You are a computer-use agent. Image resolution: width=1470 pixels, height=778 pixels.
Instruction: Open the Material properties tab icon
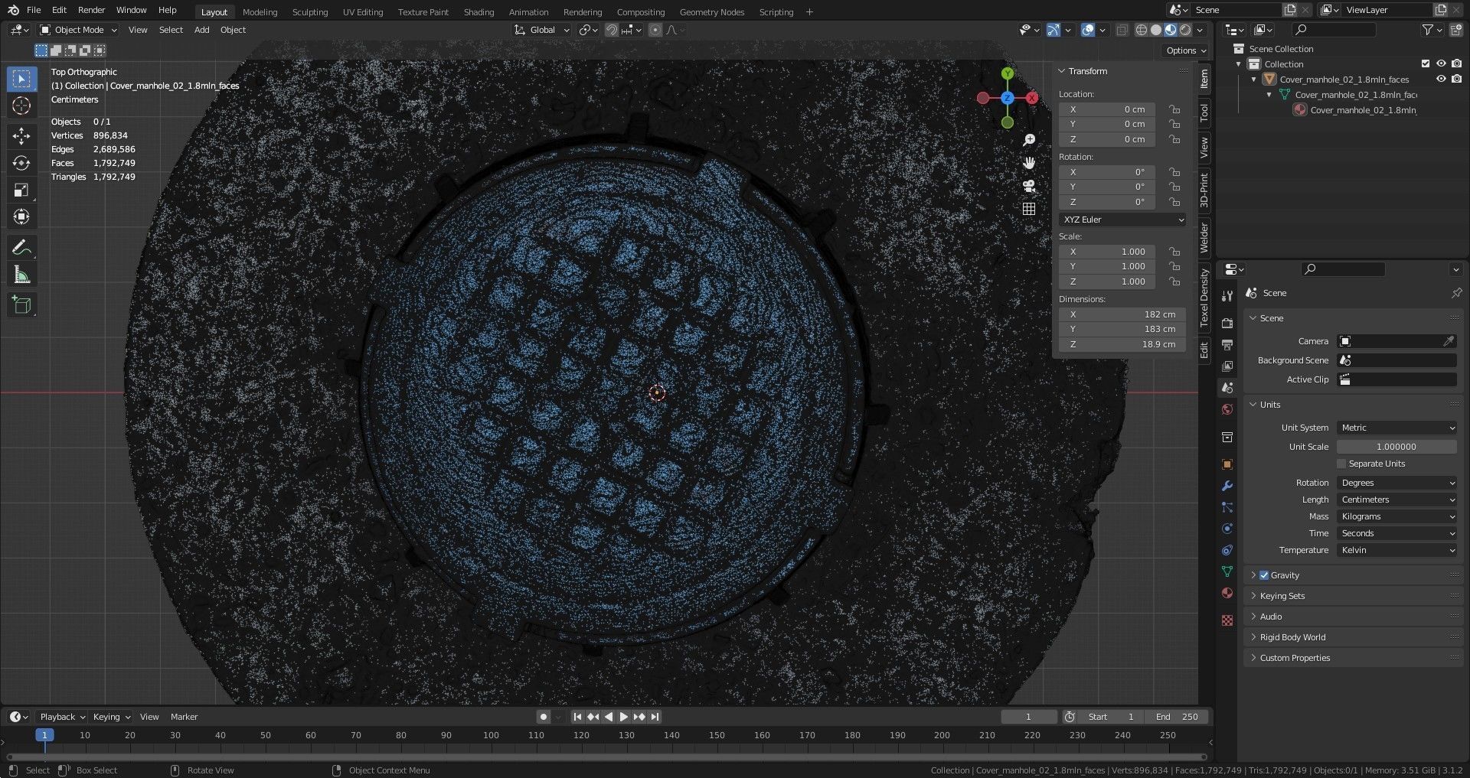1227,593
